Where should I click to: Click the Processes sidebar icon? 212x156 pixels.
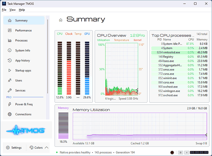10,40
